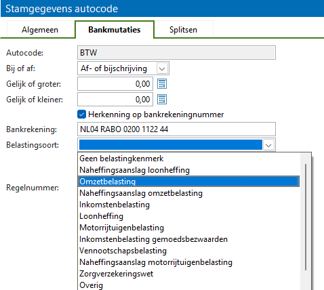Select Overig tax type

[x=188, y=285]
